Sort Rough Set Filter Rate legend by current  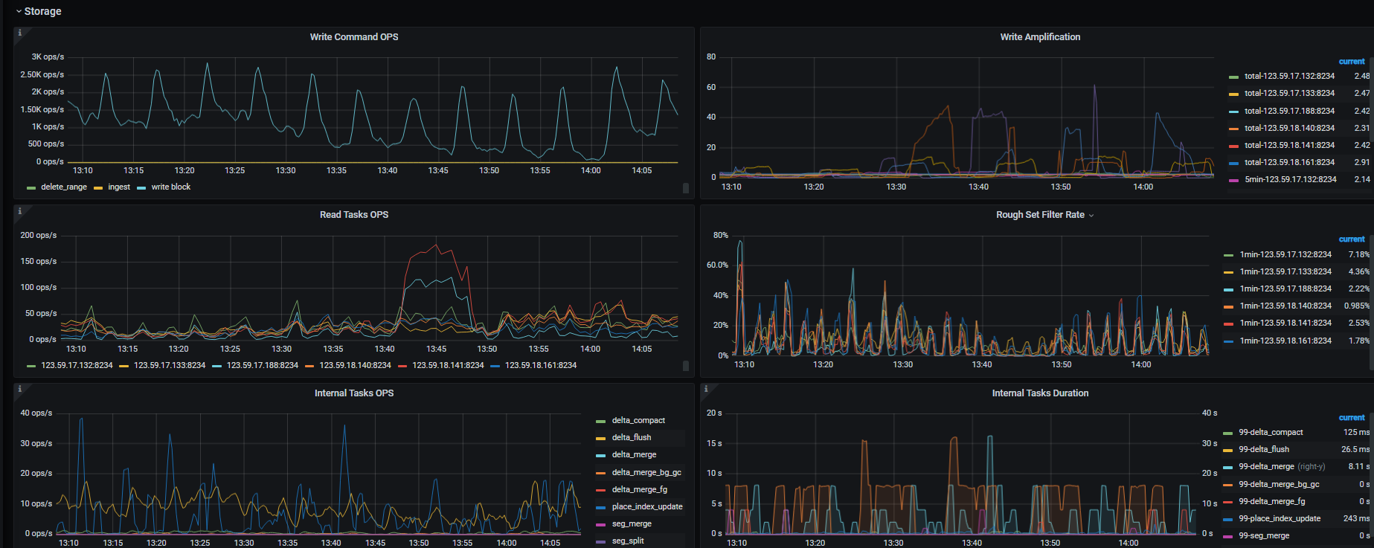pos(1351,239)
